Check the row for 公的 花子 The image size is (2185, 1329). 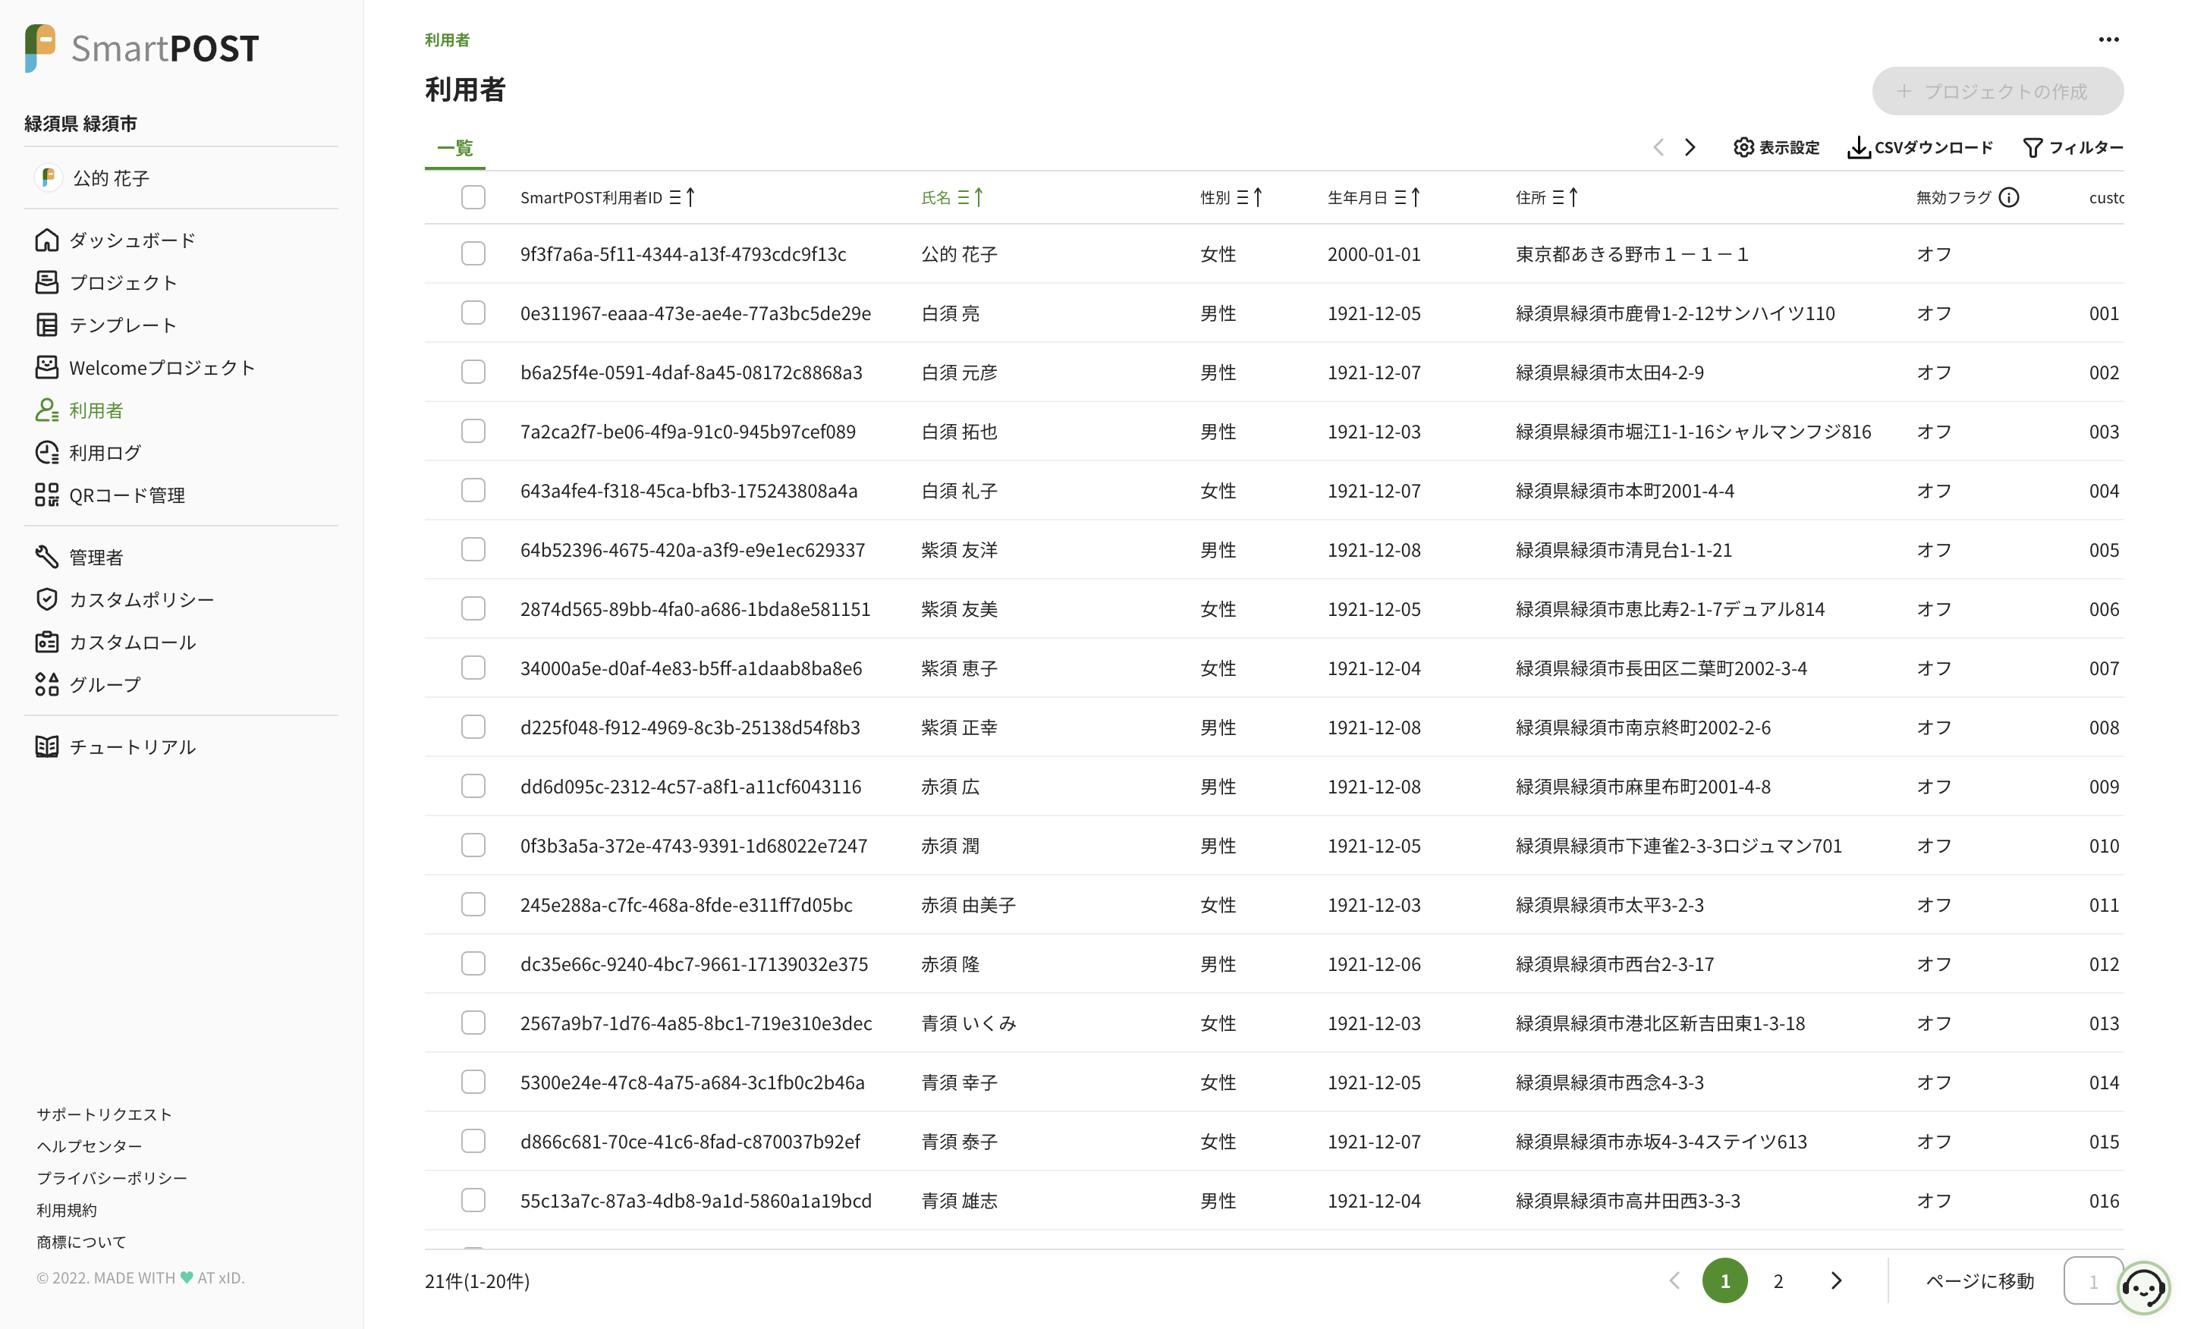point(473,253)
